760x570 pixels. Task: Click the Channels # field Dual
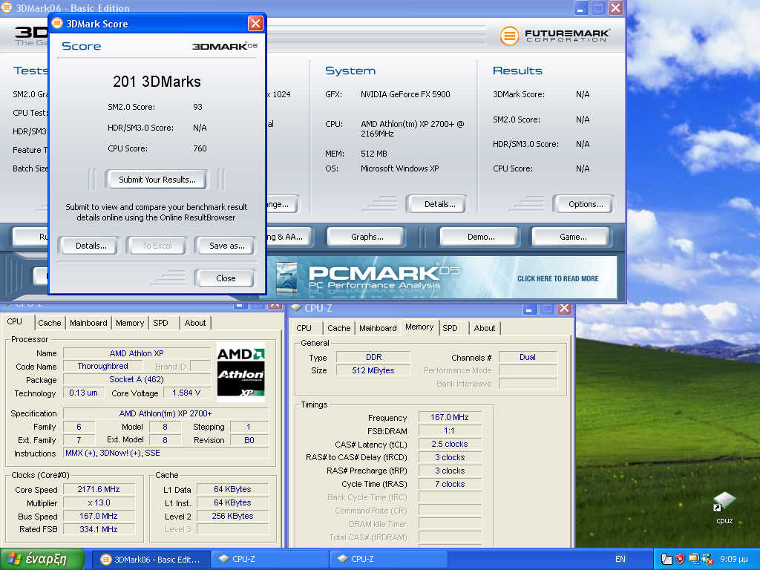(x=528, y=357)
